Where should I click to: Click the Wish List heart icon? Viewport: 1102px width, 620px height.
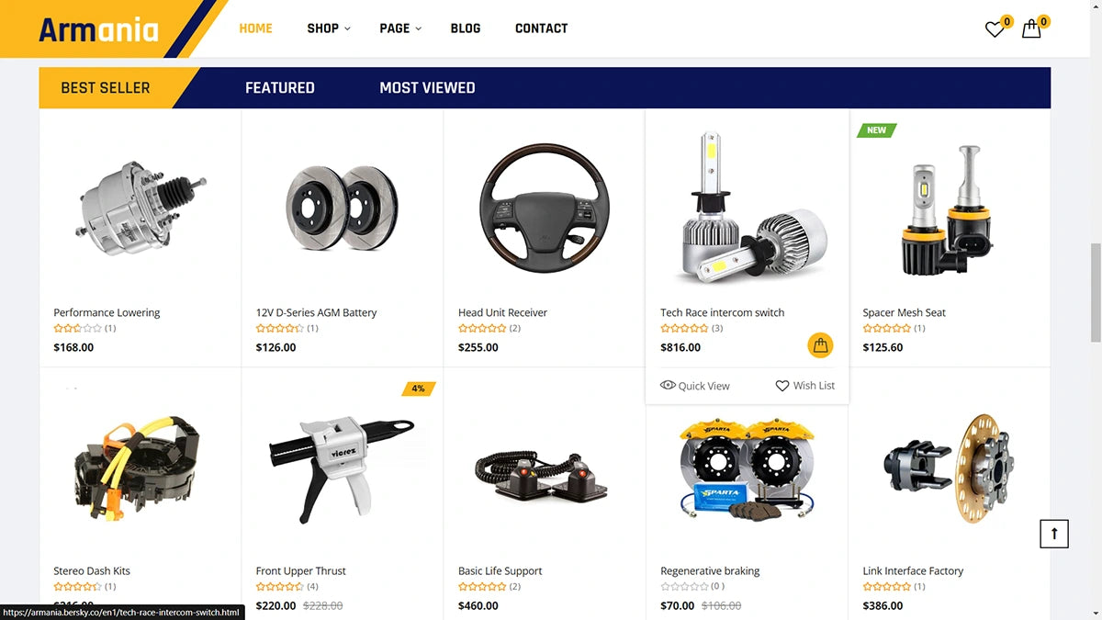(782, 386)
